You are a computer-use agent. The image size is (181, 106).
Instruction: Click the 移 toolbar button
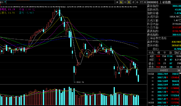click(137, 2)
